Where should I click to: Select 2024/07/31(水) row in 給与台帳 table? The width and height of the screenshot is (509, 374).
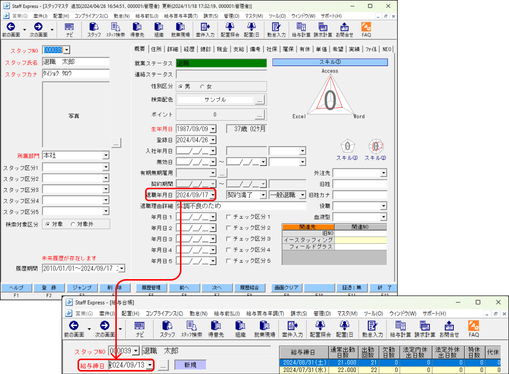tap(390, 370)
